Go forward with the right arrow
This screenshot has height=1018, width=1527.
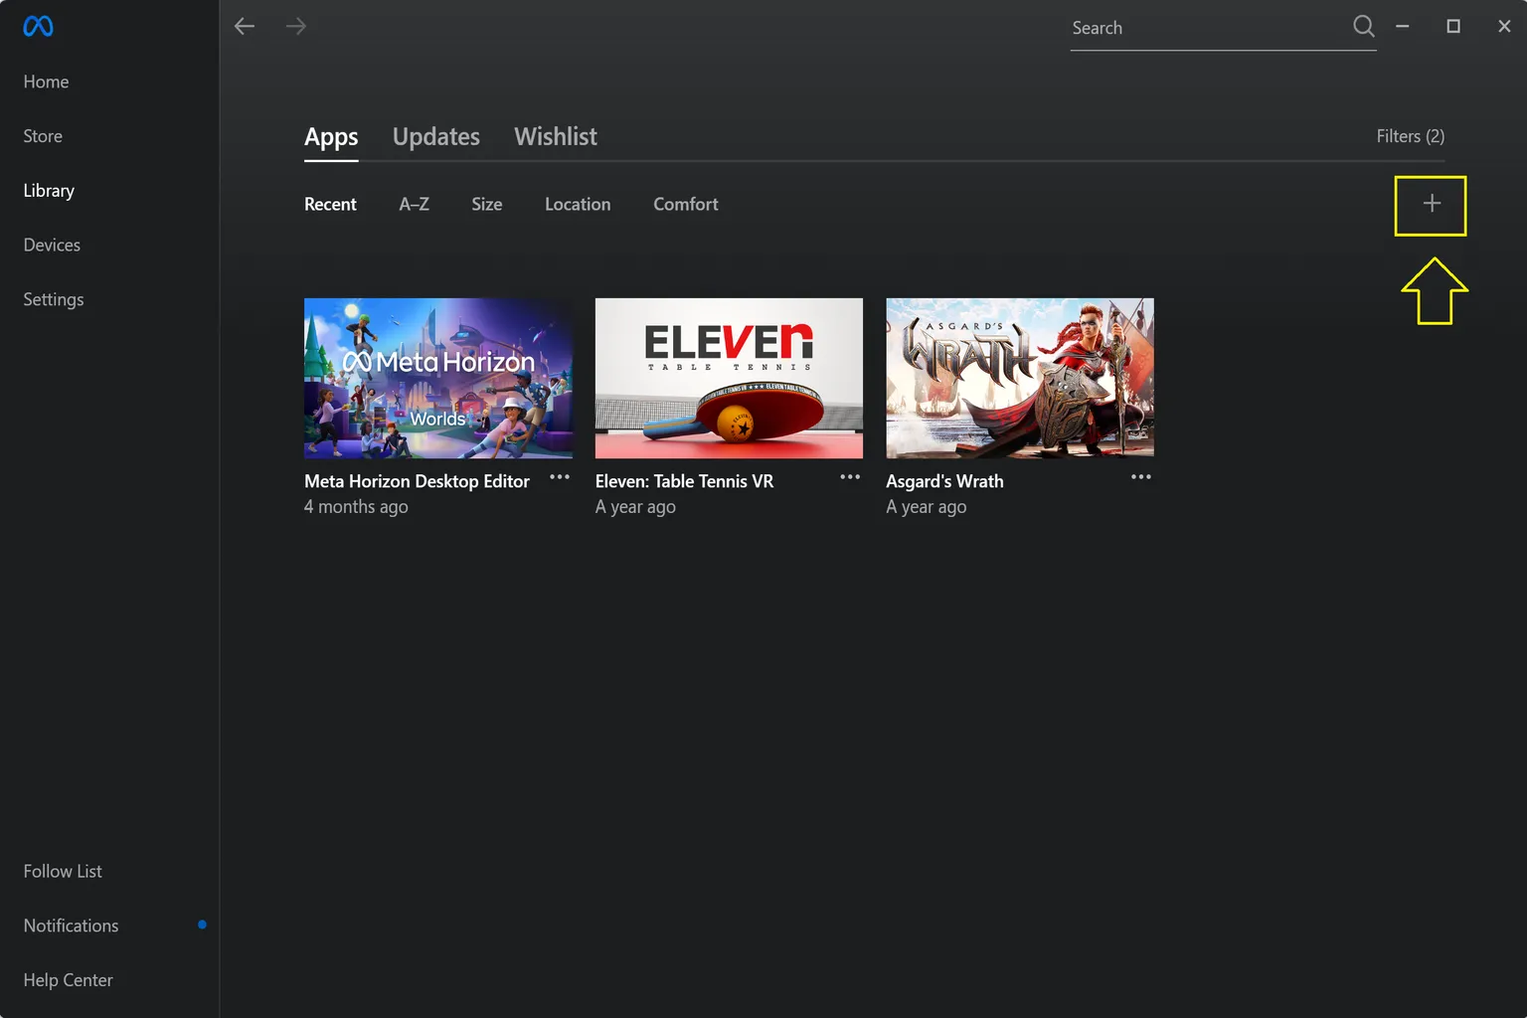[296, 26]
